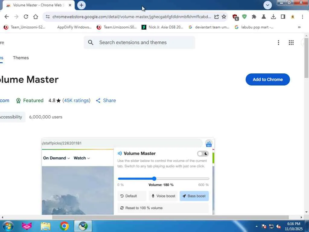Image resolution: width=309 pixels, height=232 pixels.
Task: Open a new browser tab
Action: pos(81,5)
